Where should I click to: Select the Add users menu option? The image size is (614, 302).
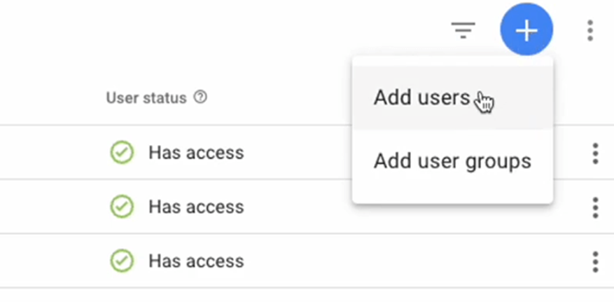pyautogui.click(x=453, y=97)
